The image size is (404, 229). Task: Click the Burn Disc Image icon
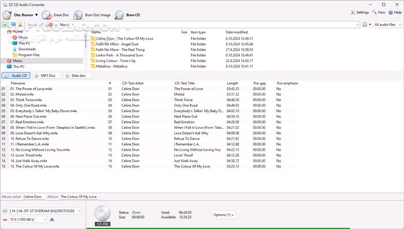coord(78,15)
